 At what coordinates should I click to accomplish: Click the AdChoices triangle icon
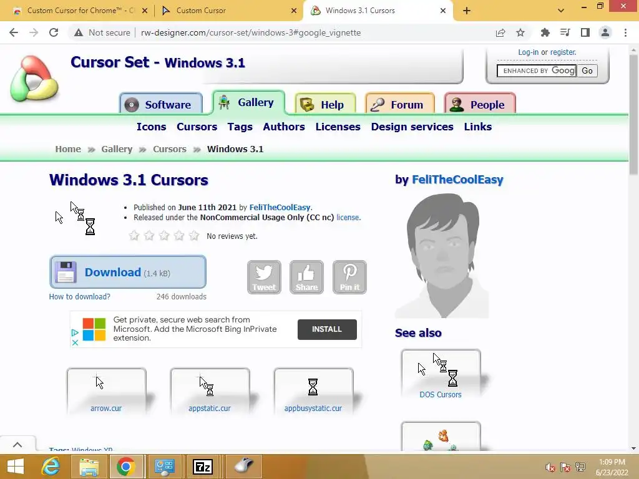coord(75,333)
